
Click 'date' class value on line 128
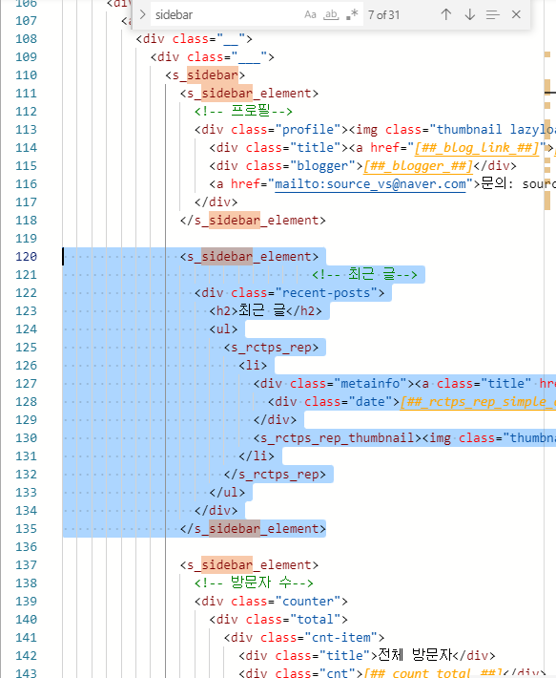click(370, 402)
